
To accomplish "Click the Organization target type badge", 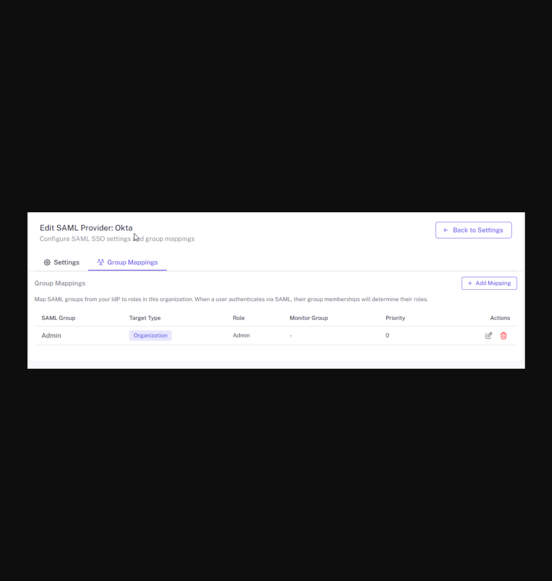I will tap(150, 335).
